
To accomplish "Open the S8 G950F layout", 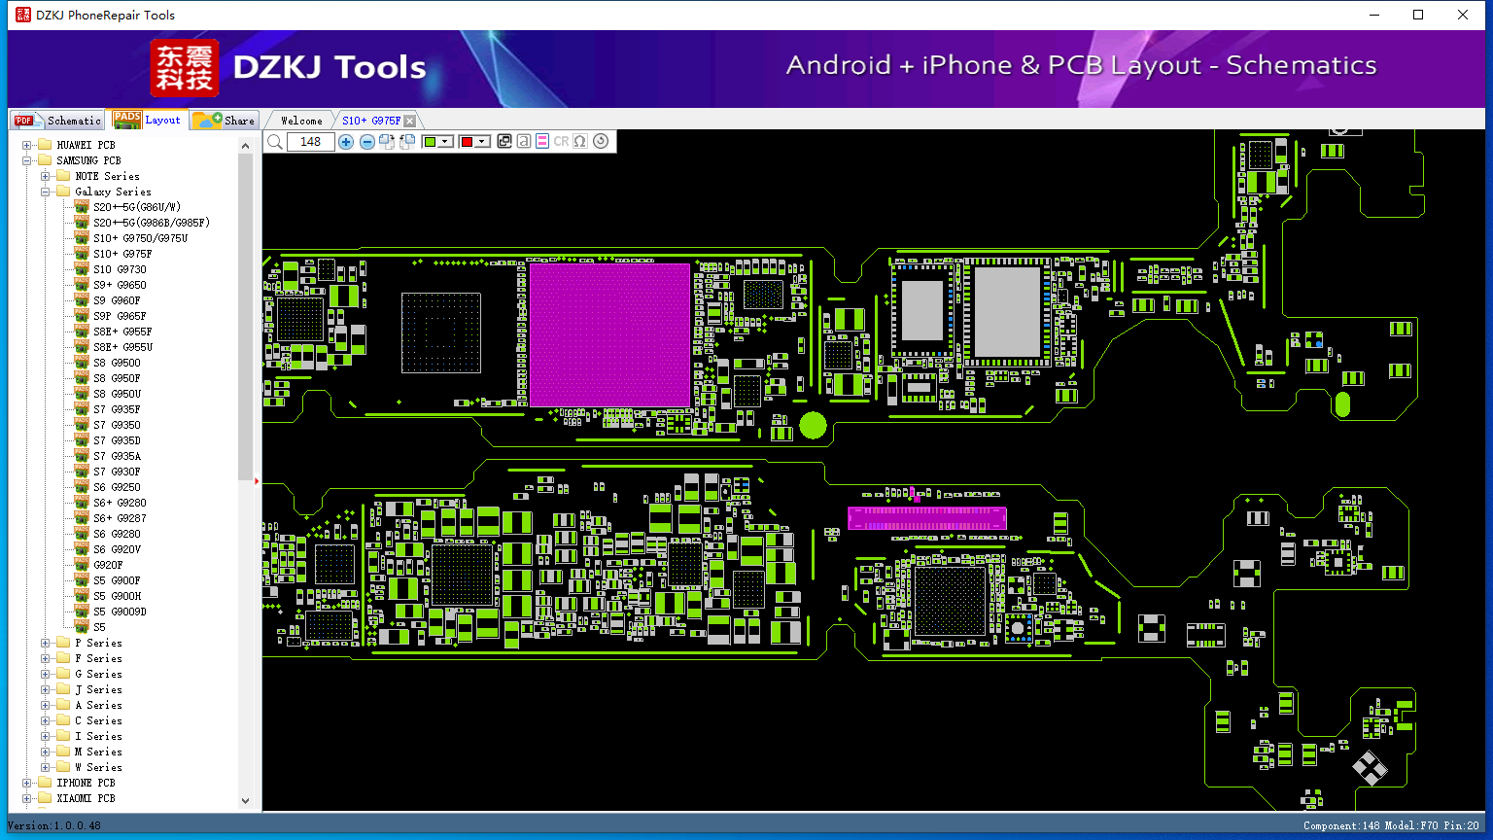I will 117,378.
